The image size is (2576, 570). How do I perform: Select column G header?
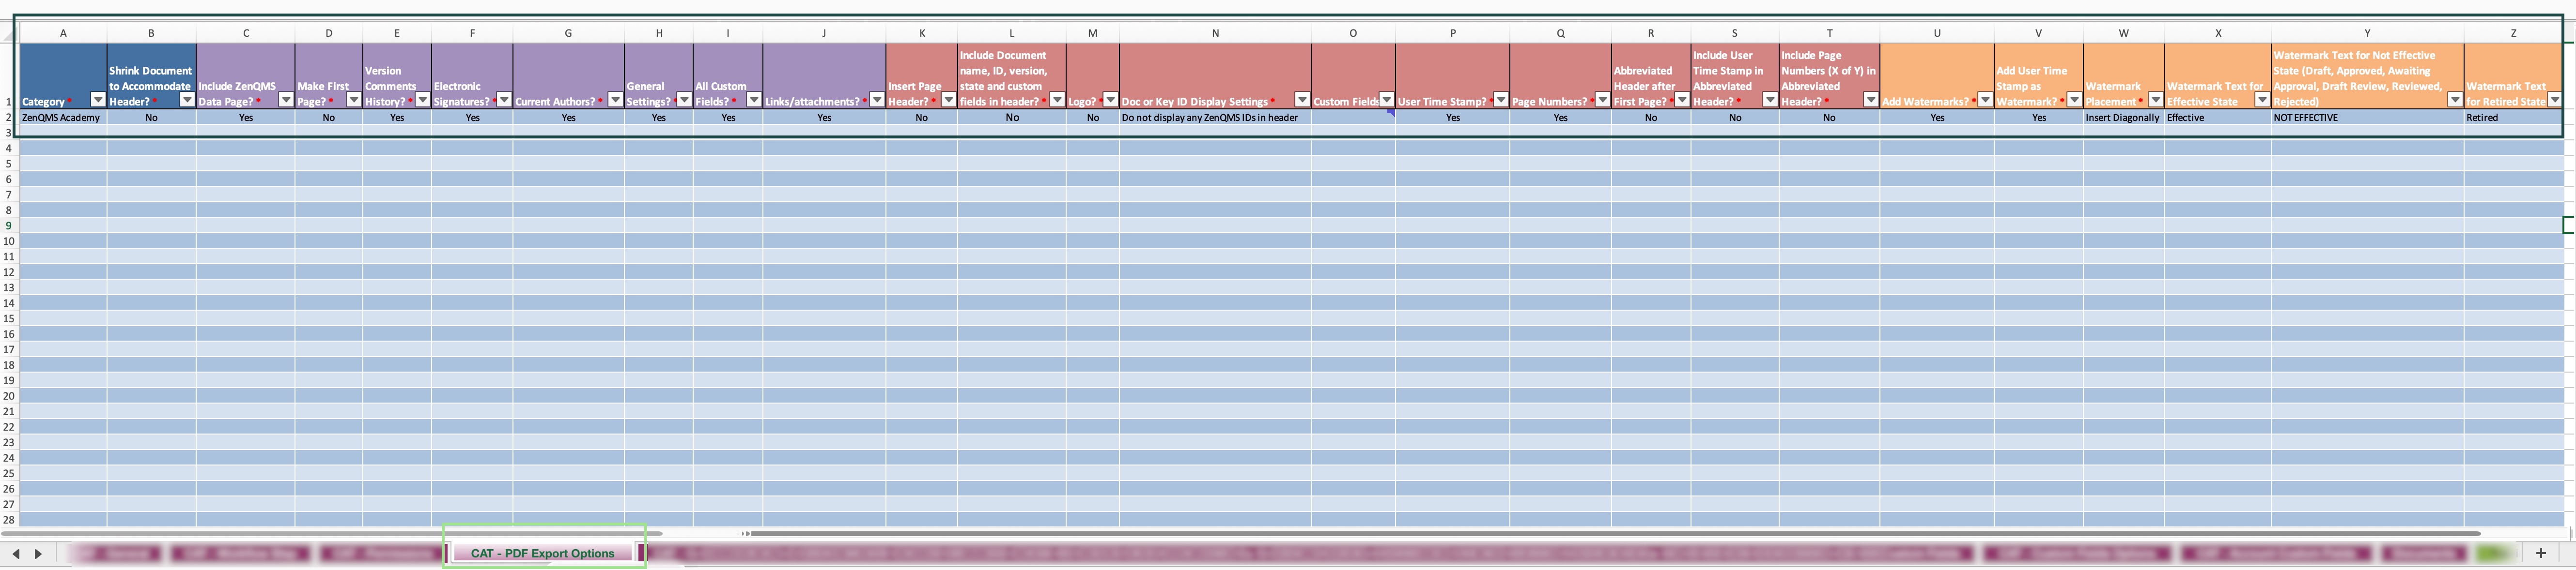tap(568, 33)
